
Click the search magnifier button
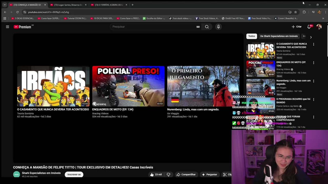(207, 27)
